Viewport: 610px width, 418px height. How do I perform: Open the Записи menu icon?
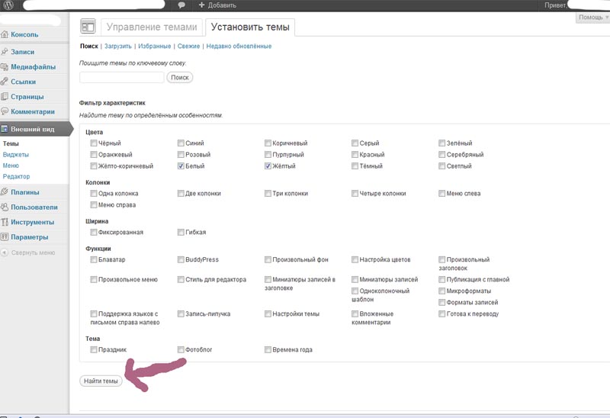click(5, 52)
